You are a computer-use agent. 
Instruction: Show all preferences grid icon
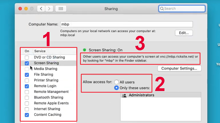(x=61, y=9)
